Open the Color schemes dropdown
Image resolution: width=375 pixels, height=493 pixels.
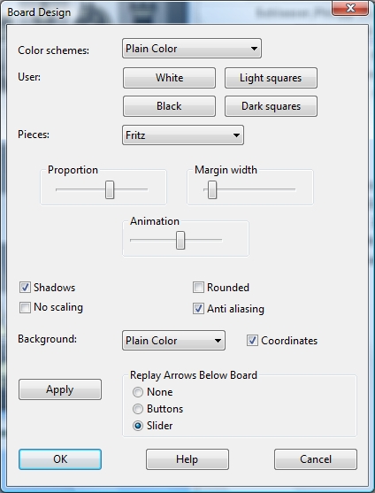tap(192, 49)
